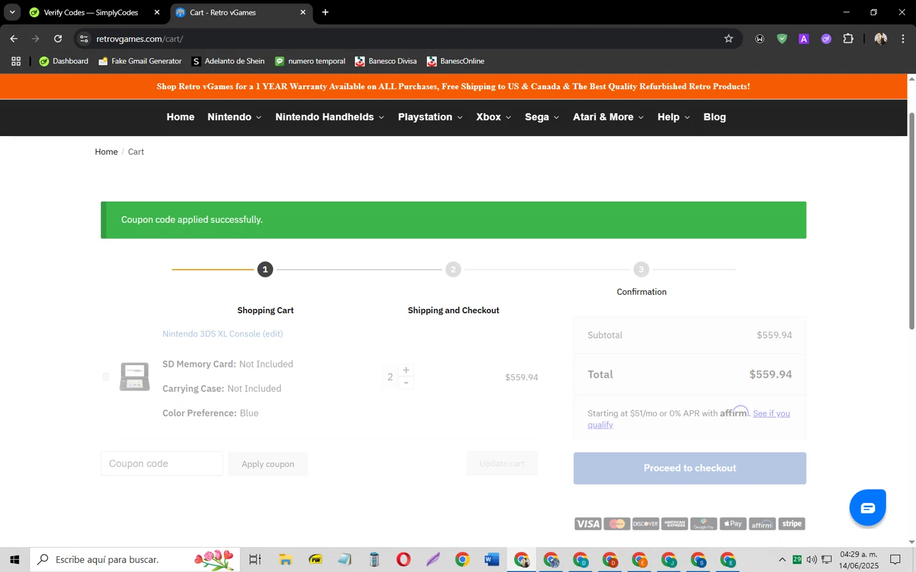Launch Opera from the taskbar
The height and width of the screenshot is (572, 916).
tap(403, 559)
